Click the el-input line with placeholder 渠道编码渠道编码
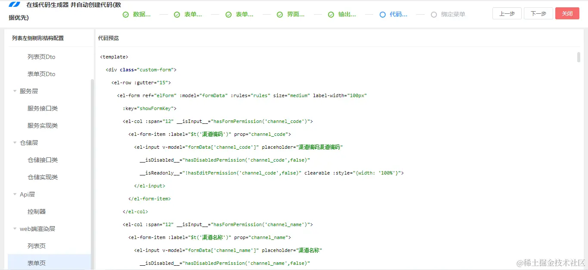Image resolution: width=588 pixels, height=270 pixels. [238, 147]
